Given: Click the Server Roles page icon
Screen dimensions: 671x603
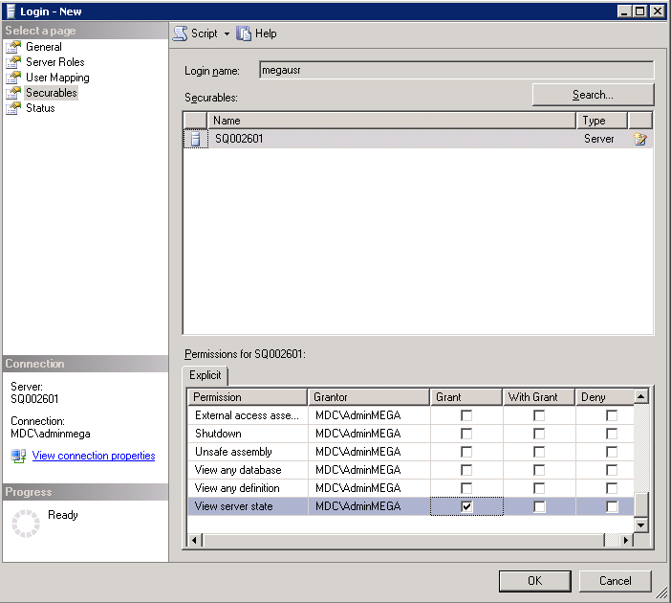Looking at the screenshot, I should 14,62.
